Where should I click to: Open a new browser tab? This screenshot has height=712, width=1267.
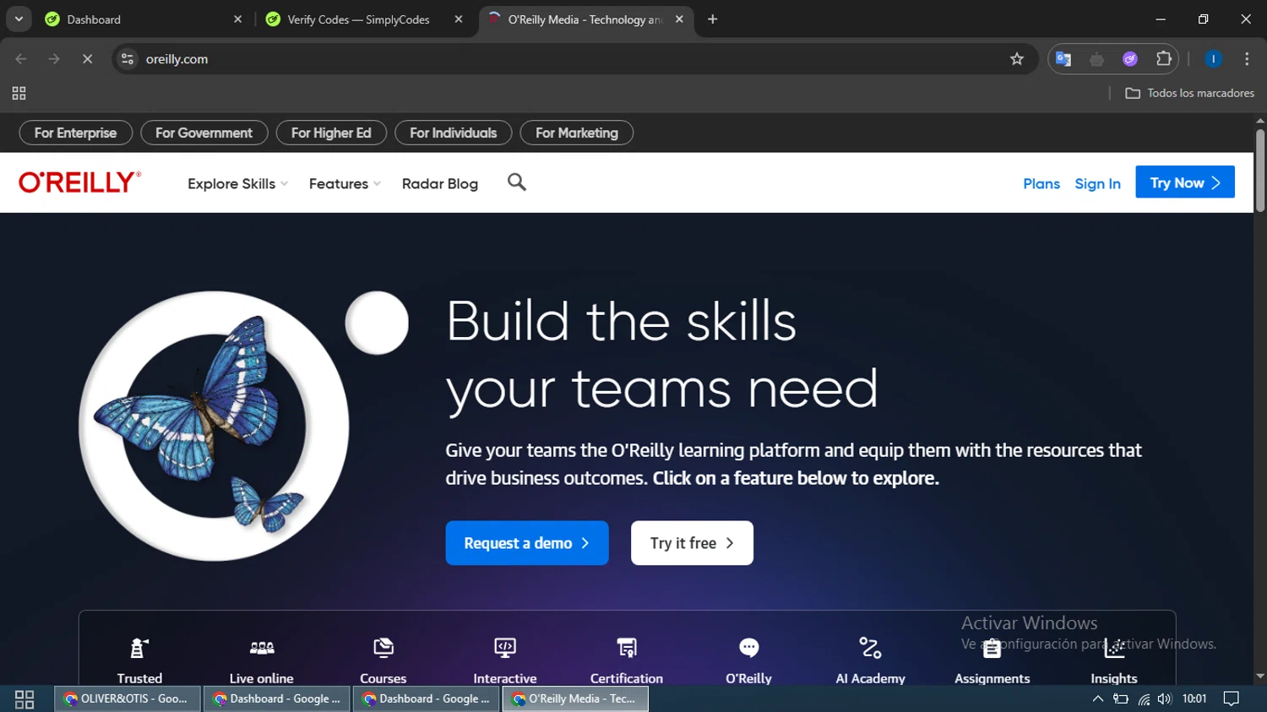[x=713, y=19]
